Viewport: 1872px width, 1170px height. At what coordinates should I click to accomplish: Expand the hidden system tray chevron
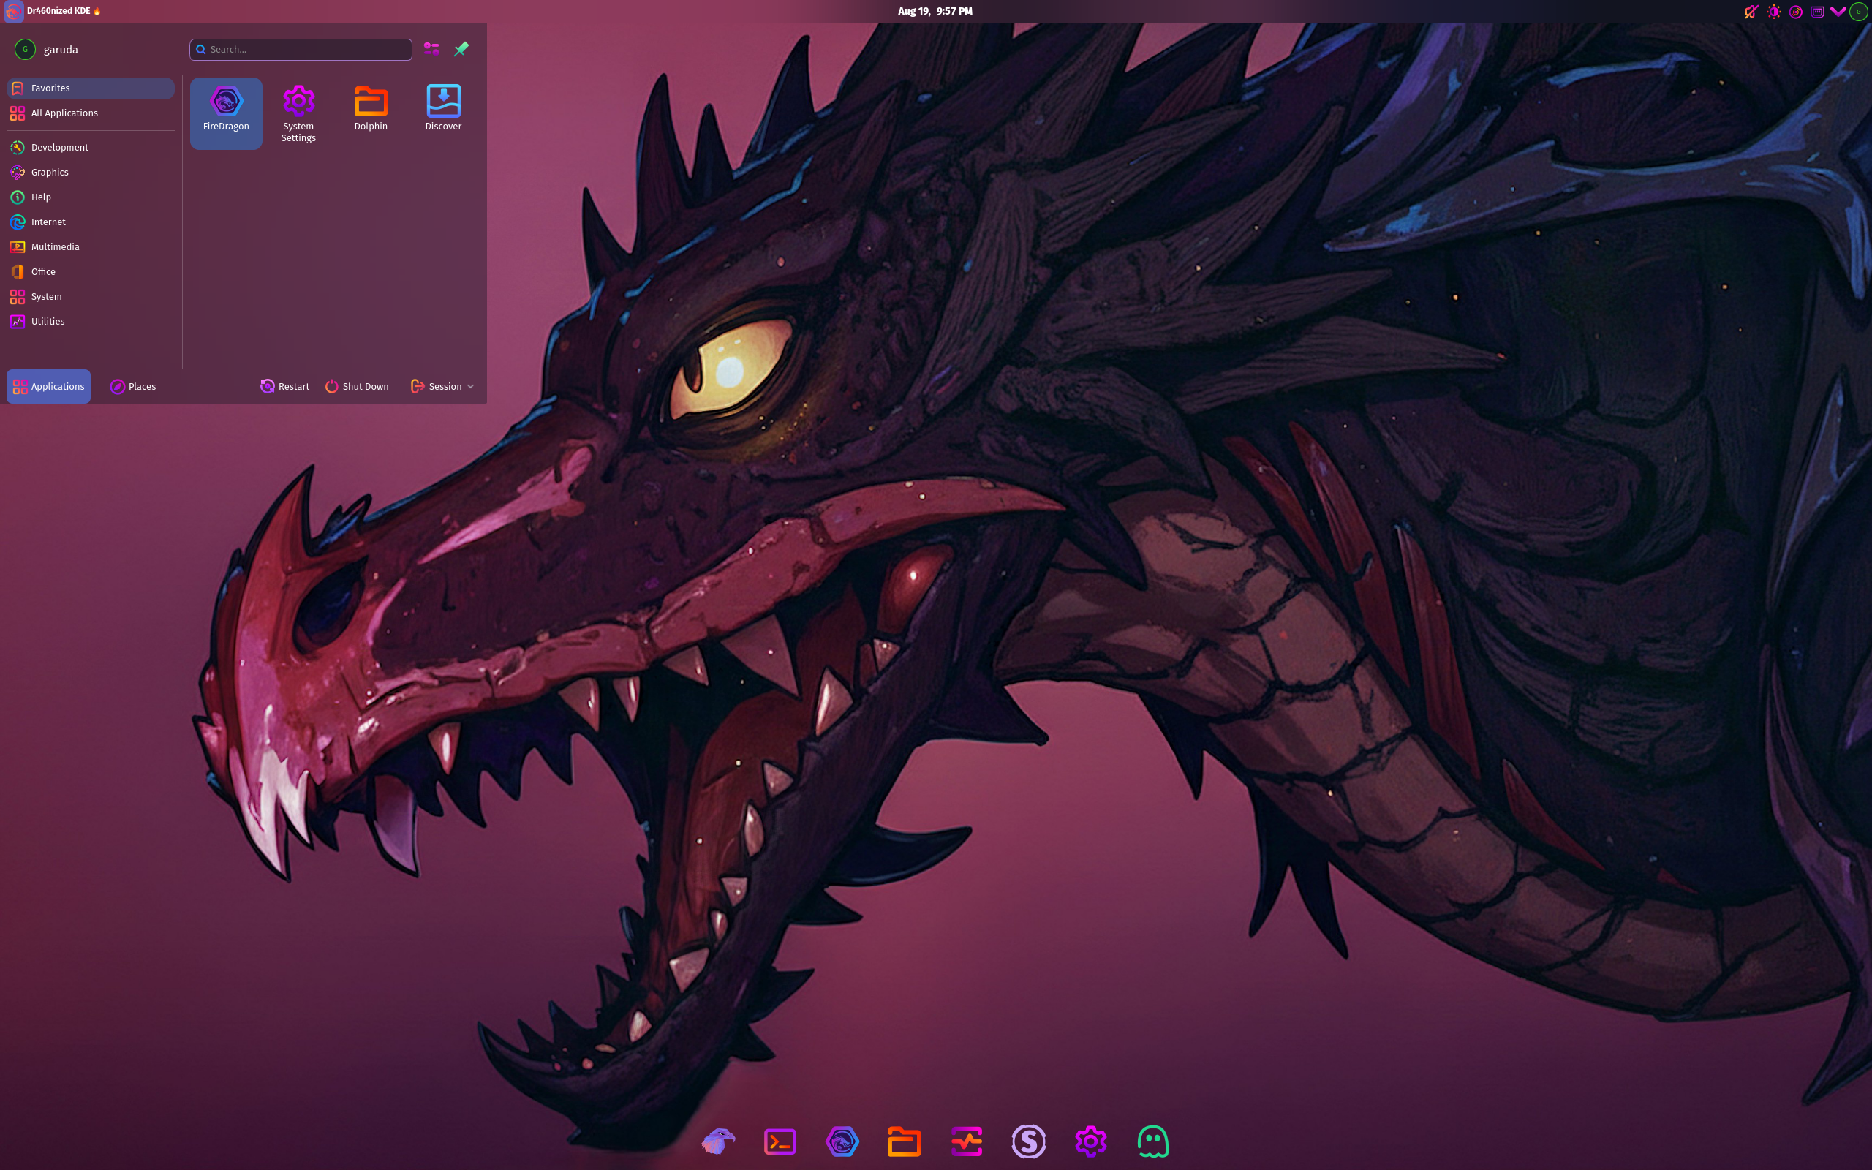tap(1838, 12)
